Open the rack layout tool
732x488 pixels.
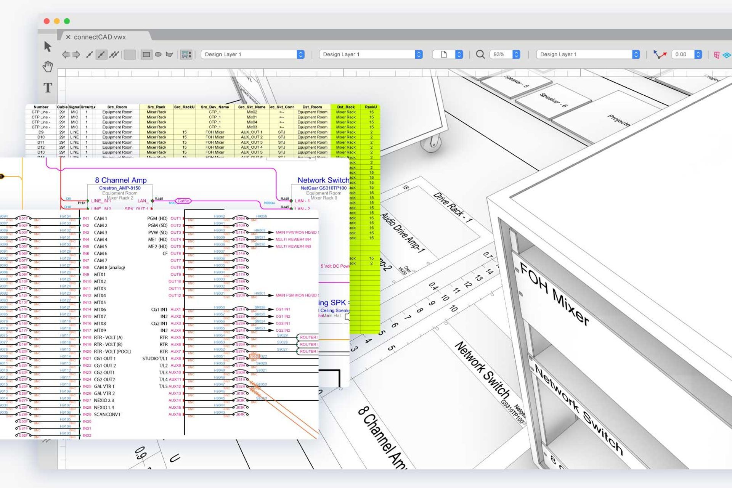pyautogui.click(x=187, y=55)
